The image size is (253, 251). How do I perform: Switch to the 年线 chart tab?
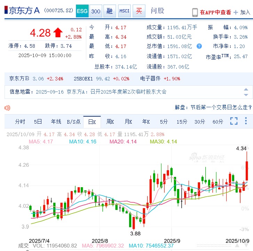coord(56,121)
